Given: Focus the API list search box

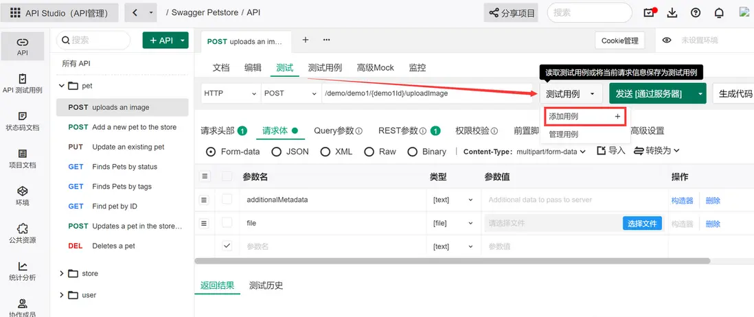Looking at the screenshot, I should [x=93, y=40].
